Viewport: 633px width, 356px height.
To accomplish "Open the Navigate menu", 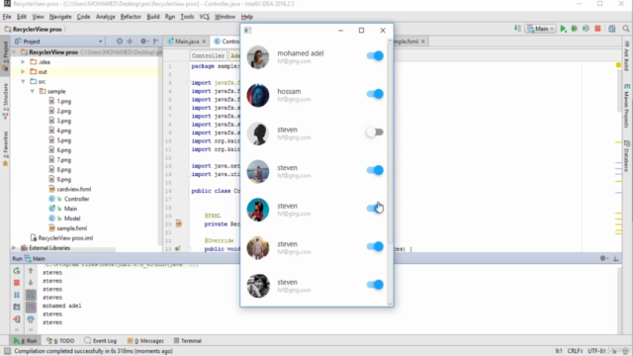I will 60,17.
